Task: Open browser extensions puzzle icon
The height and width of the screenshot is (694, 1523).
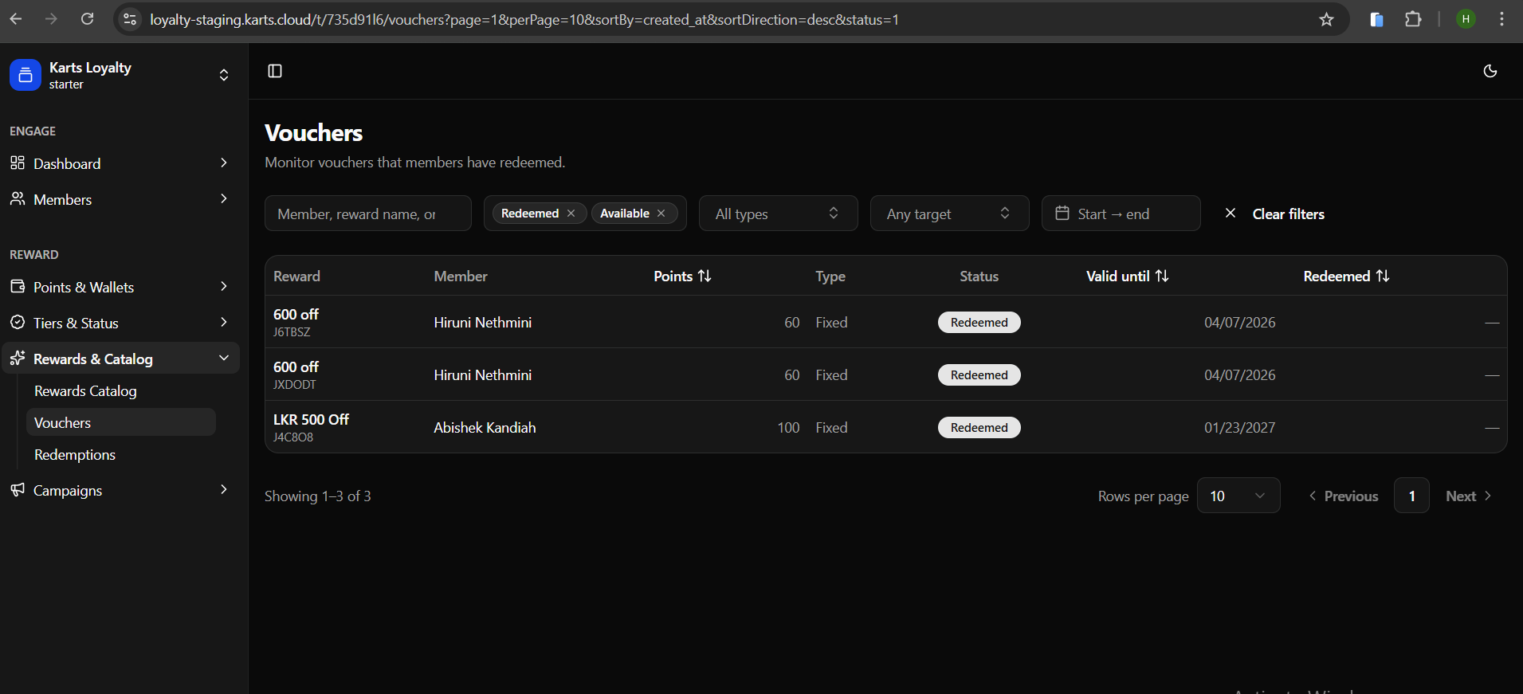Action: [1413, 19]
